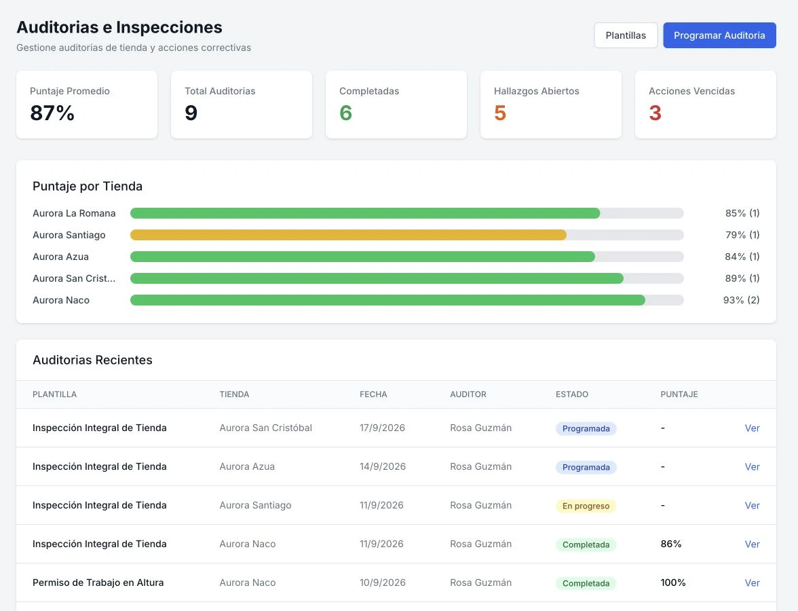Click the date 17/9/2026
798x611 pixels.
(x=382, y=428)
